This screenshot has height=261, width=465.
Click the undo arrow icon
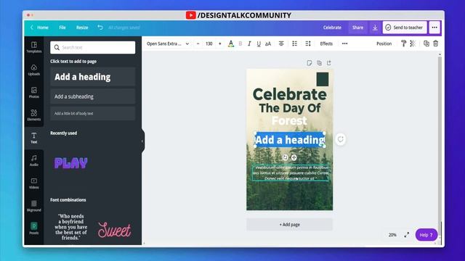[100, 28]
